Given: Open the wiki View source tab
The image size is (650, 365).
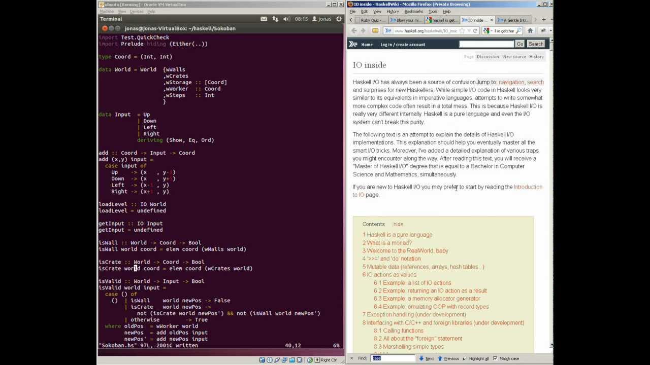Looking at the screenshot, I should point(514,57).
